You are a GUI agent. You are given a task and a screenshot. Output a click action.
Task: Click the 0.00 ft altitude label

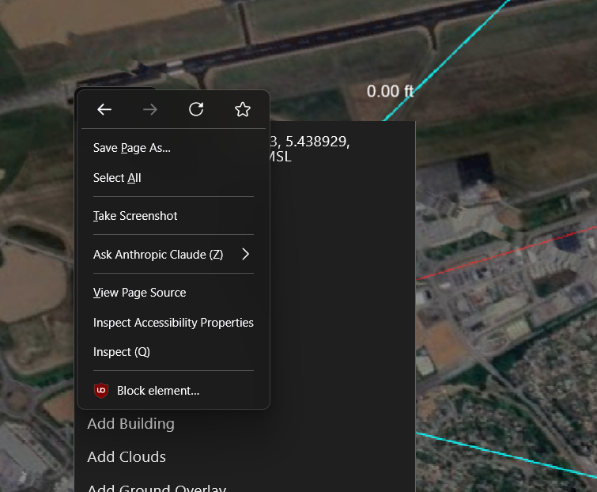(390, 92)
